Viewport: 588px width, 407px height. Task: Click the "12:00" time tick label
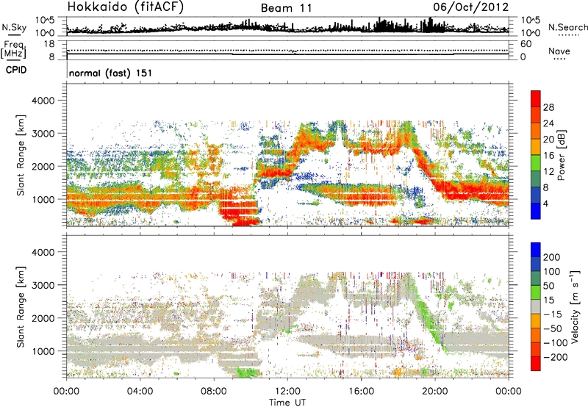(x=287, y=392)
